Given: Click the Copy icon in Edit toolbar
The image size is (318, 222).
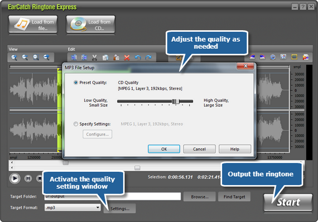Looking at the screenshot, I should [105, 57].
